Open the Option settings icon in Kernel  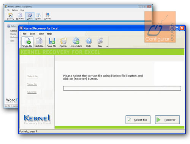[x=63, y=42]
